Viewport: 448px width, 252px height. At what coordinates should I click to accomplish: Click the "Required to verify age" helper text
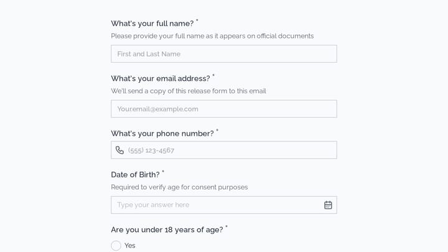pyautogui.click(x=179, y=187)
